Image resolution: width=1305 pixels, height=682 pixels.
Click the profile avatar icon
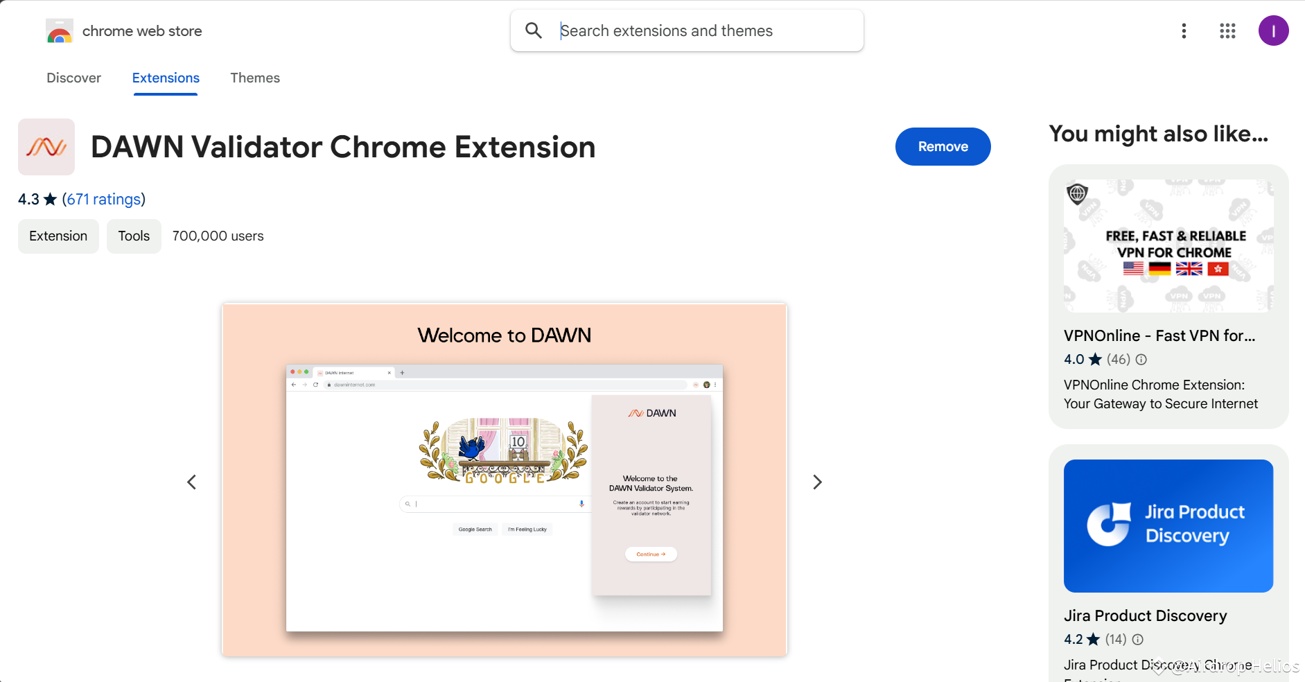tap(1274, 30)
